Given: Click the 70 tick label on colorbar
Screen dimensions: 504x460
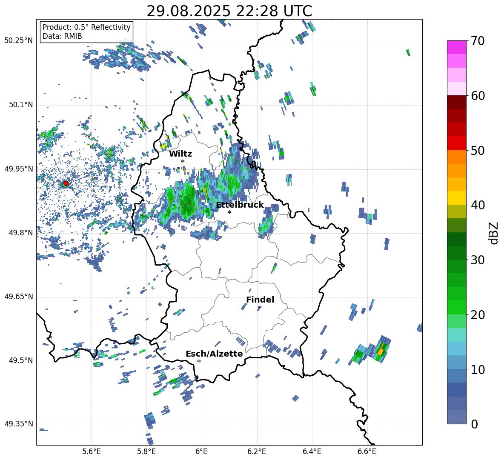Looking at the screenshot, I should click(478, 41).
